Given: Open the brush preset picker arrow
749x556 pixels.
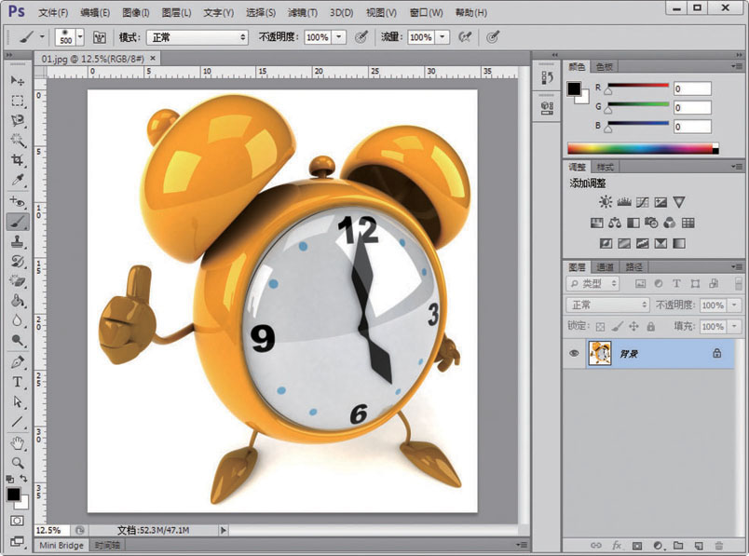Looking at the screenshot, I should 79,37.
